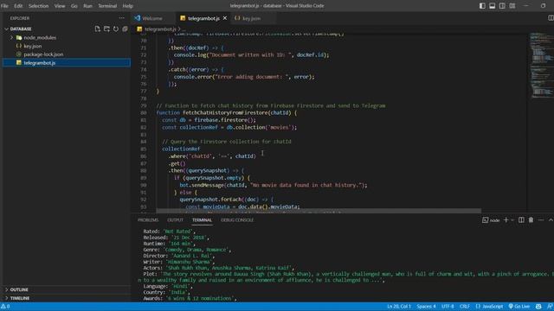This screenshot has width=554, height=311.
Task: Refresh the Explorer file list
Action: pyautogui.click(x=116, y=29)
